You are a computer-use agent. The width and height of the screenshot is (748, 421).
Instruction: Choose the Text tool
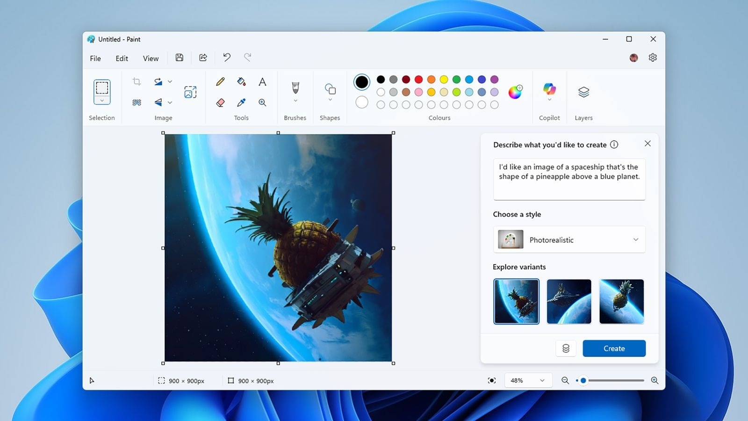point(262,82)
